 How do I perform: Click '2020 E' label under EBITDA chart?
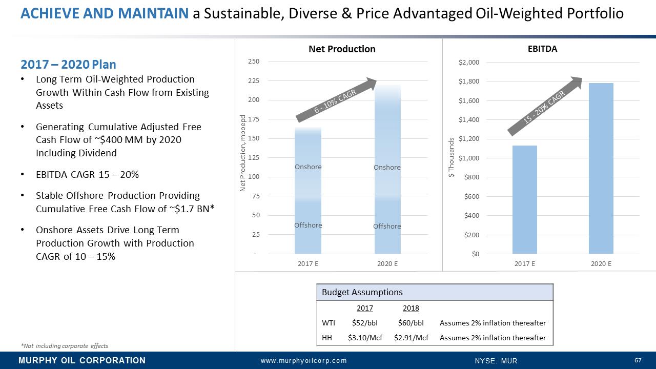click(601, 264)
